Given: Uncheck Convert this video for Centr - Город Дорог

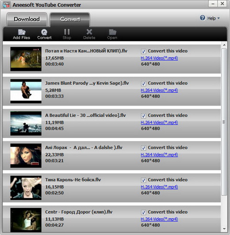Looking at the screenshot, I should pos(143,212).
